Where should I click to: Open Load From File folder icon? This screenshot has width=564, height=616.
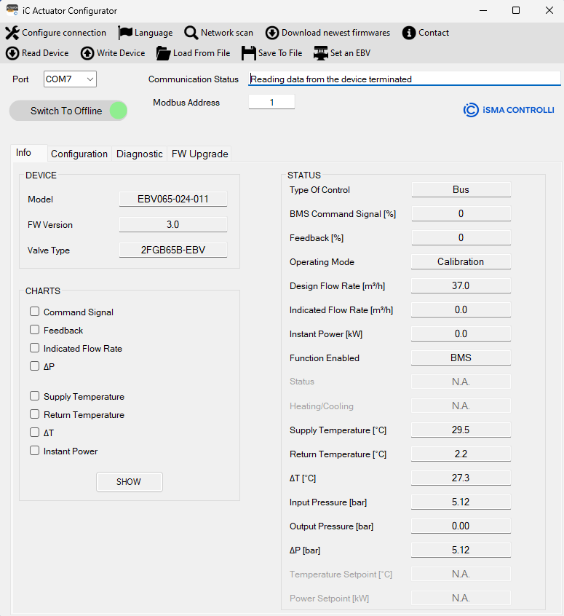point(164,53)
